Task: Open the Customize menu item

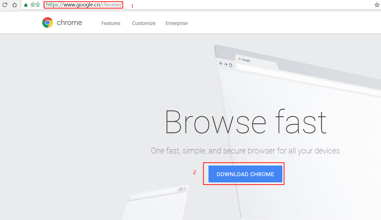Action: click(x=144, y=23)
